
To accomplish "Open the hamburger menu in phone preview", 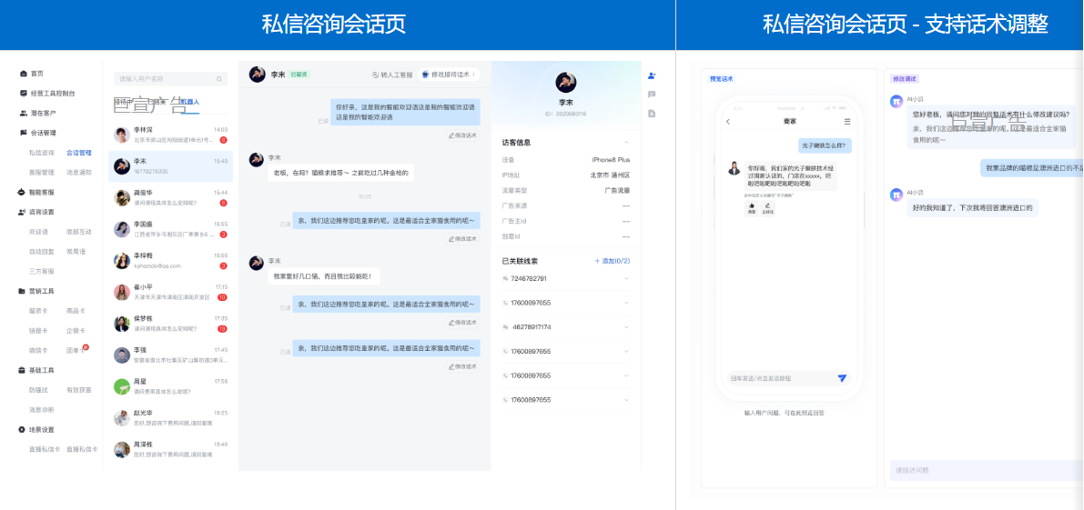I will [x=847, y=122].
